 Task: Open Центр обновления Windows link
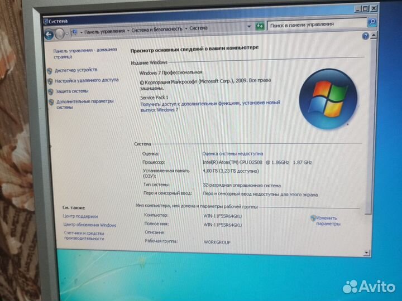tap(89, 225)
